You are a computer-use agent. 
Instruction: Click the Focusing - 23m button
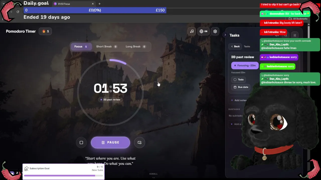(x=245, y=65)
